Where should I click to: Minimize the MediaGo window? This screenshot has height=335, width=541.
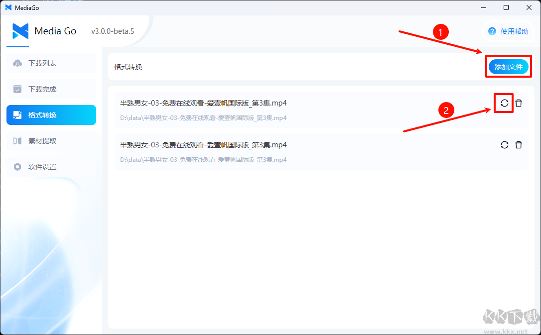[x=483, y=7]
